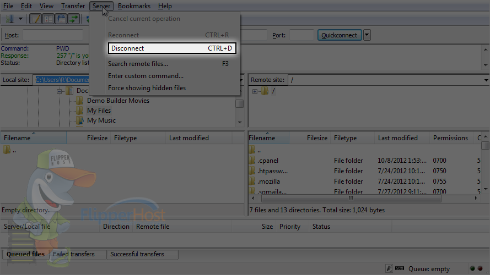Toggle the transfer queue display icon
The width and height of the screenshot is (490, 275).
(x=73, y=19)
